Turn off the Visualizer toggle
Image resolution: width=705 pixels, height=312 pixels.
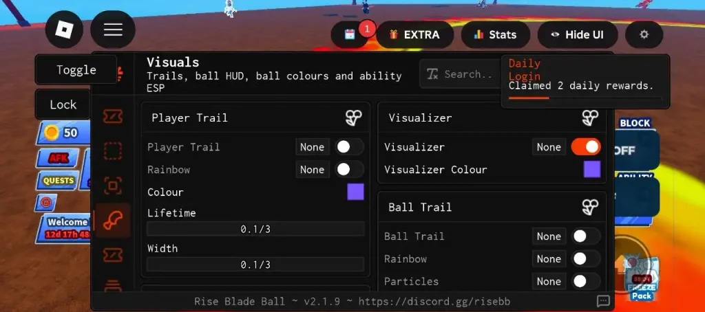pos(586,147)
